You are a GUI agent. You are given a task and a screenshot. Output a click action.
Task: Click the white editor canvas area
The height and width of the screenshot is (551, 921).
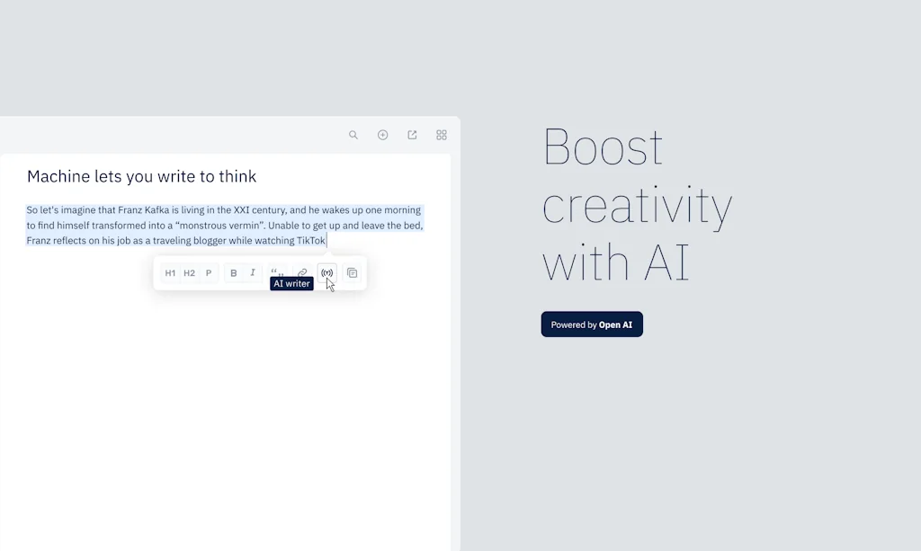(x=225, y=404)
